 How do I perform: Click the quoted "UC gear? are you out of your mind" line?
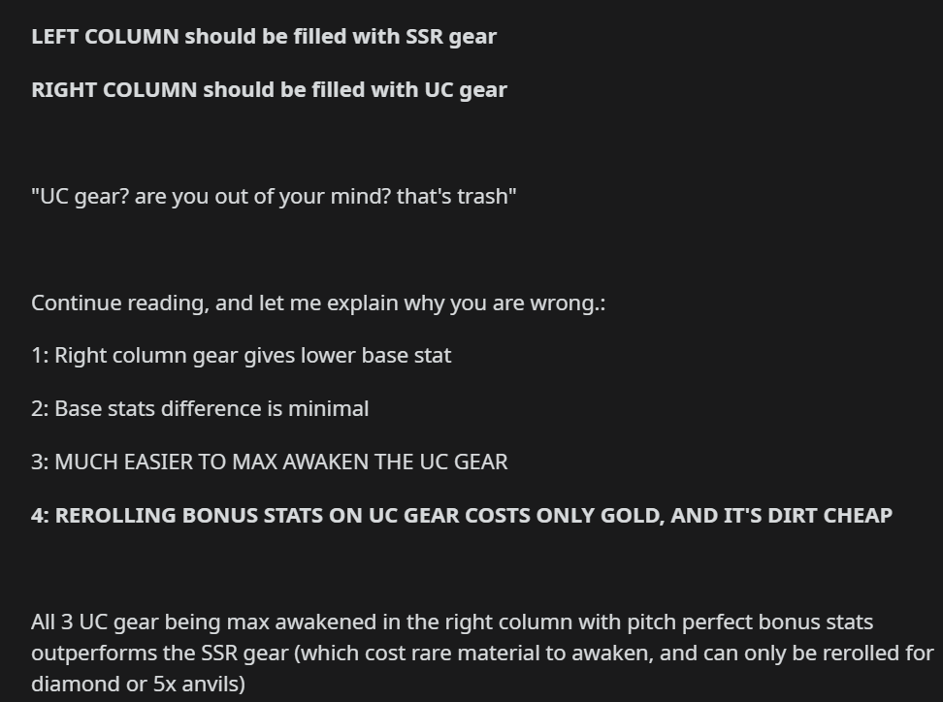274,197
